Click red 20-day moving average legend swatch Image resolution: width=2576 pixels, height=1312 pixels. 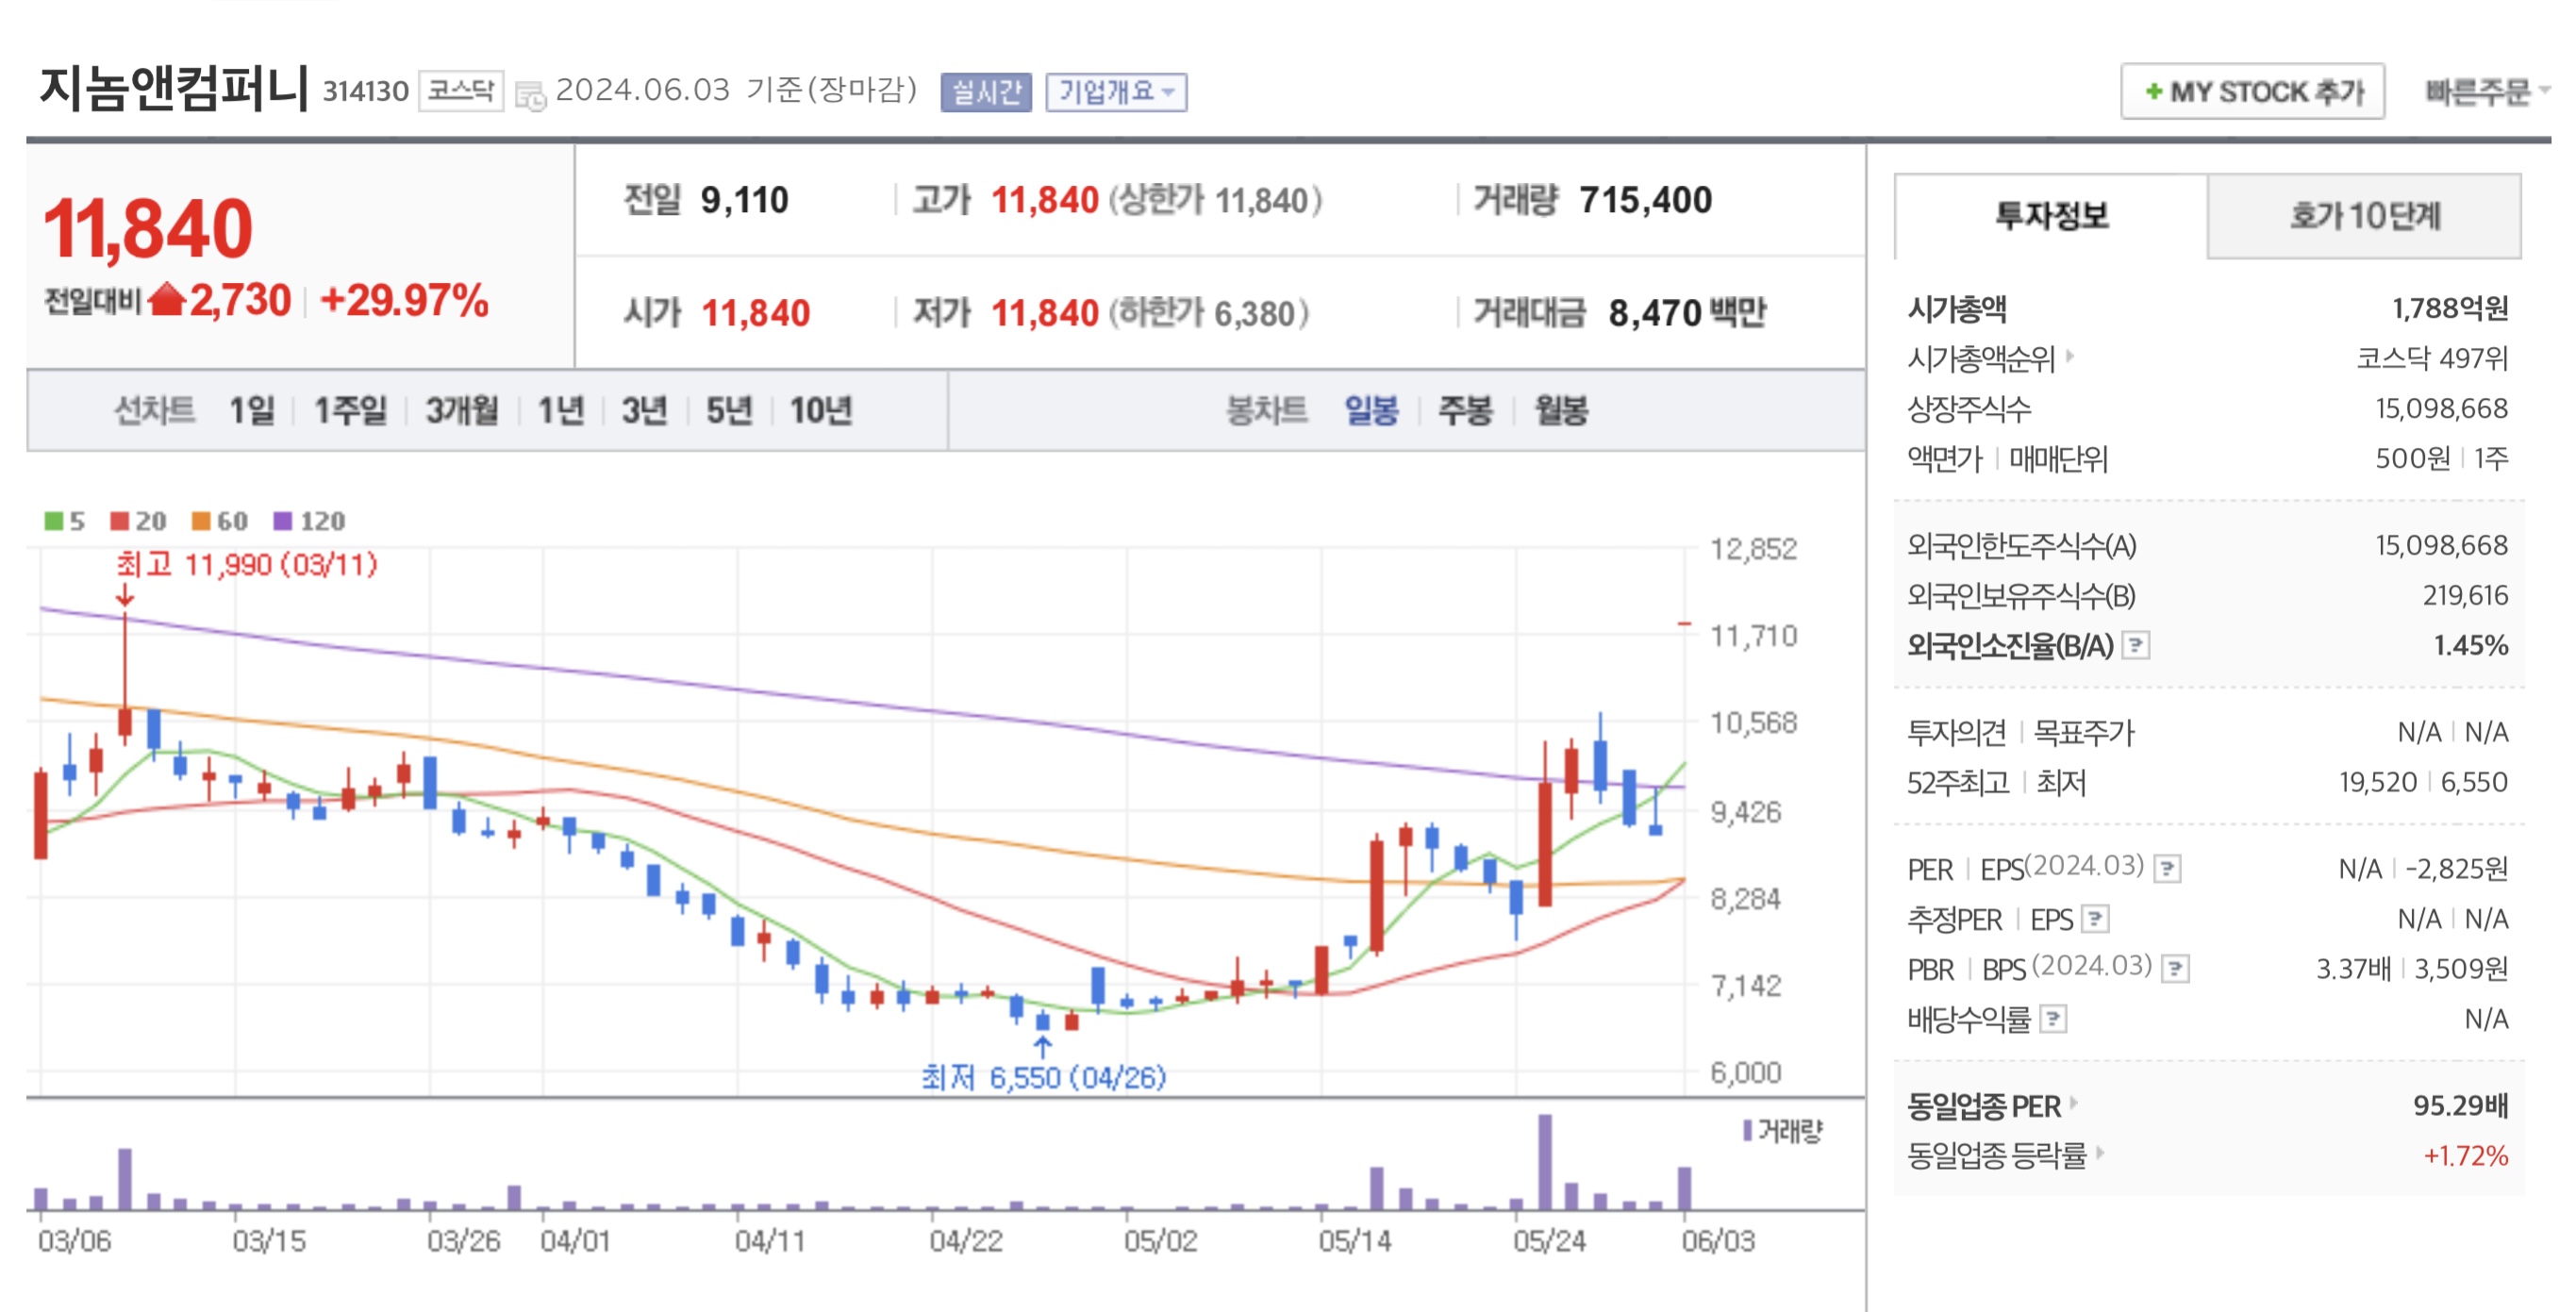(x=120, y=521)
